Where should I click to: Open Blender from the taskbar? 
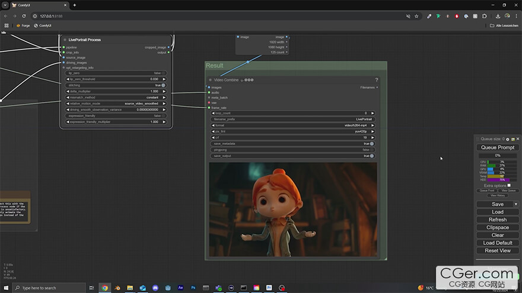click(x=117, y=288)
